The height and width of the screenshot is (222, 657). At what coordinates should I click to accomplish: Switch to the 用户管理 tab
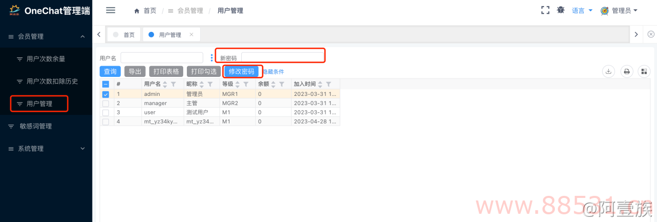coord(171,34)
